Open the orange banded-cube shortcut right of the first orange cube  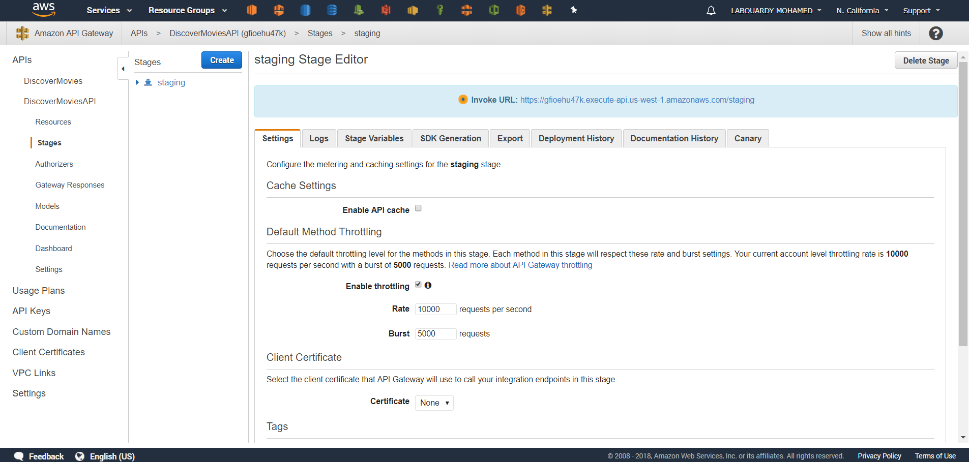pyautogui.click(x=278, y=10)
